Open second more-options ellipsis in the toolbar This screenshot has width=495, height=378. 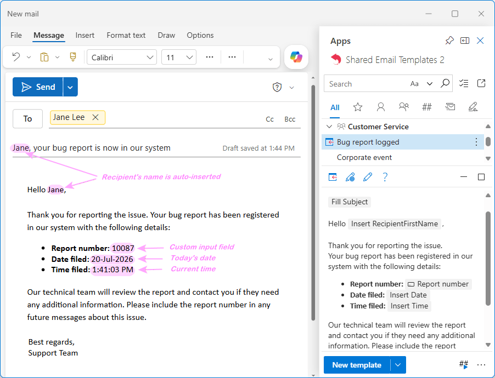point(232,57)
